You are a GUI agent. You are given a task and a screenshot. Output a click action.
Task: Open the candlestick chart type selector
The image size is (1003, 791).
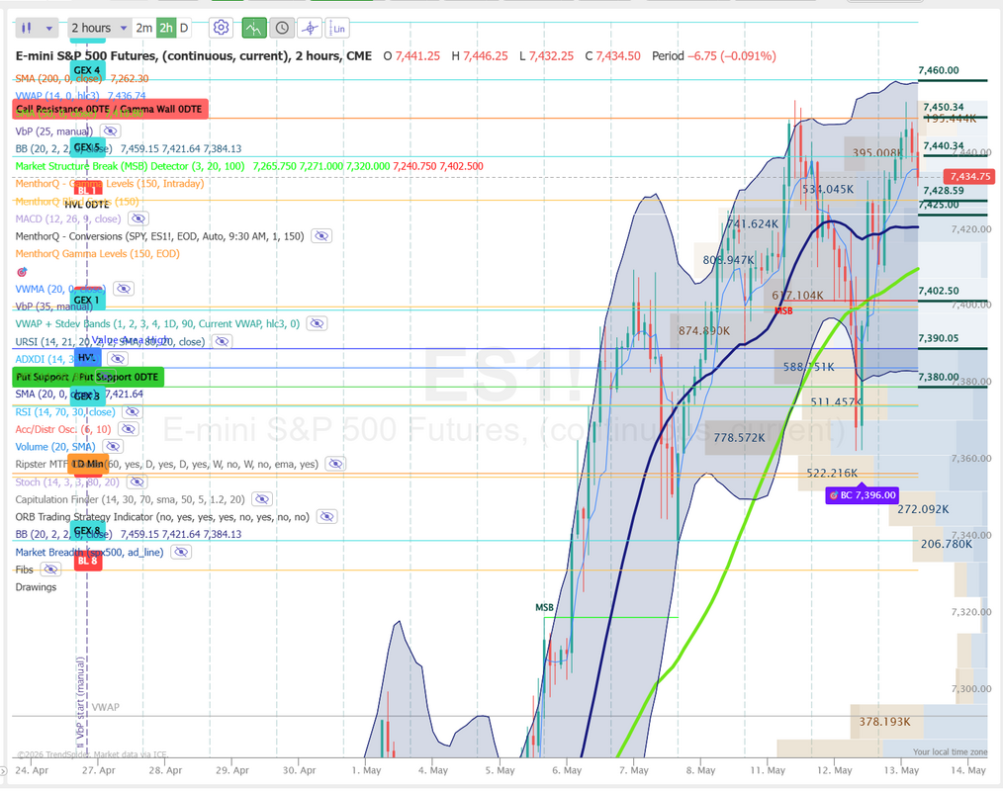(27, 28)
